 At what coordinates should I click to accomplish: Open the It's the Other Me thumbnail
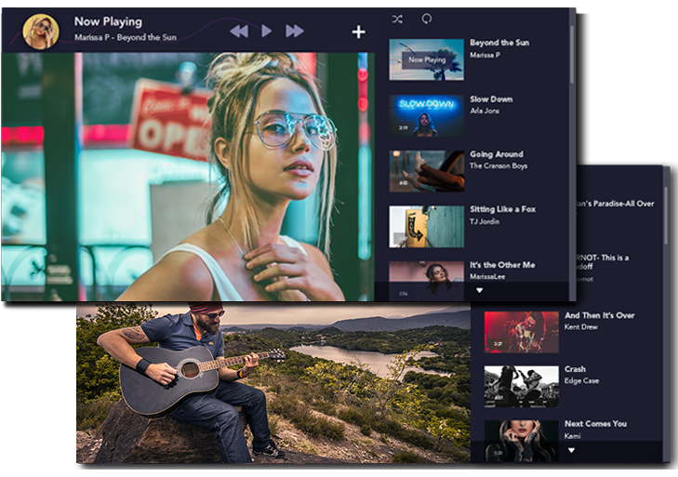pyautogui.click(x=426, y=280)
